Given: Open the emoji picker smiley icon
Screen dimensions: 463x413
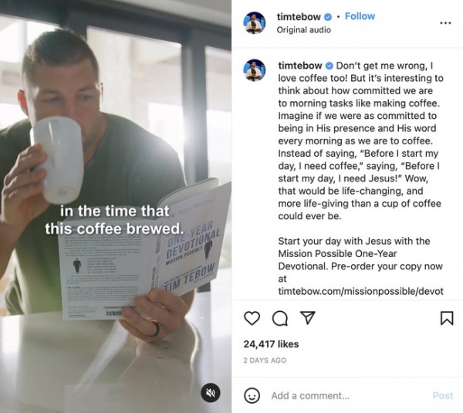Looking at the screenshot, I should coord(252,395).
